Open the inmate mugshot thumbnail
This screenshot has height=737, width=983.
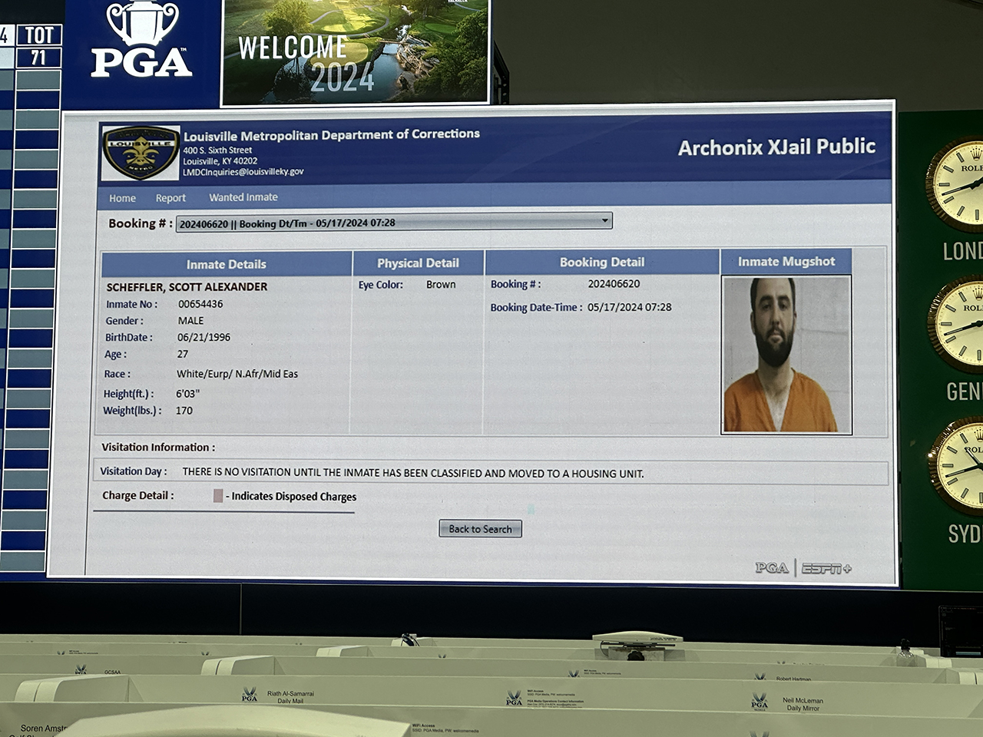(x=786, y=355)
